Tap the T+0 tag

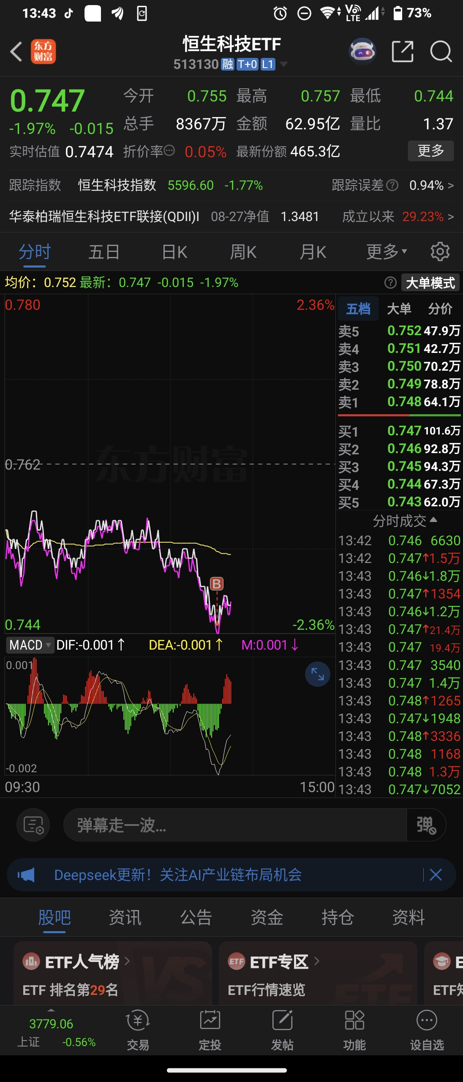[x=248, y=64]
